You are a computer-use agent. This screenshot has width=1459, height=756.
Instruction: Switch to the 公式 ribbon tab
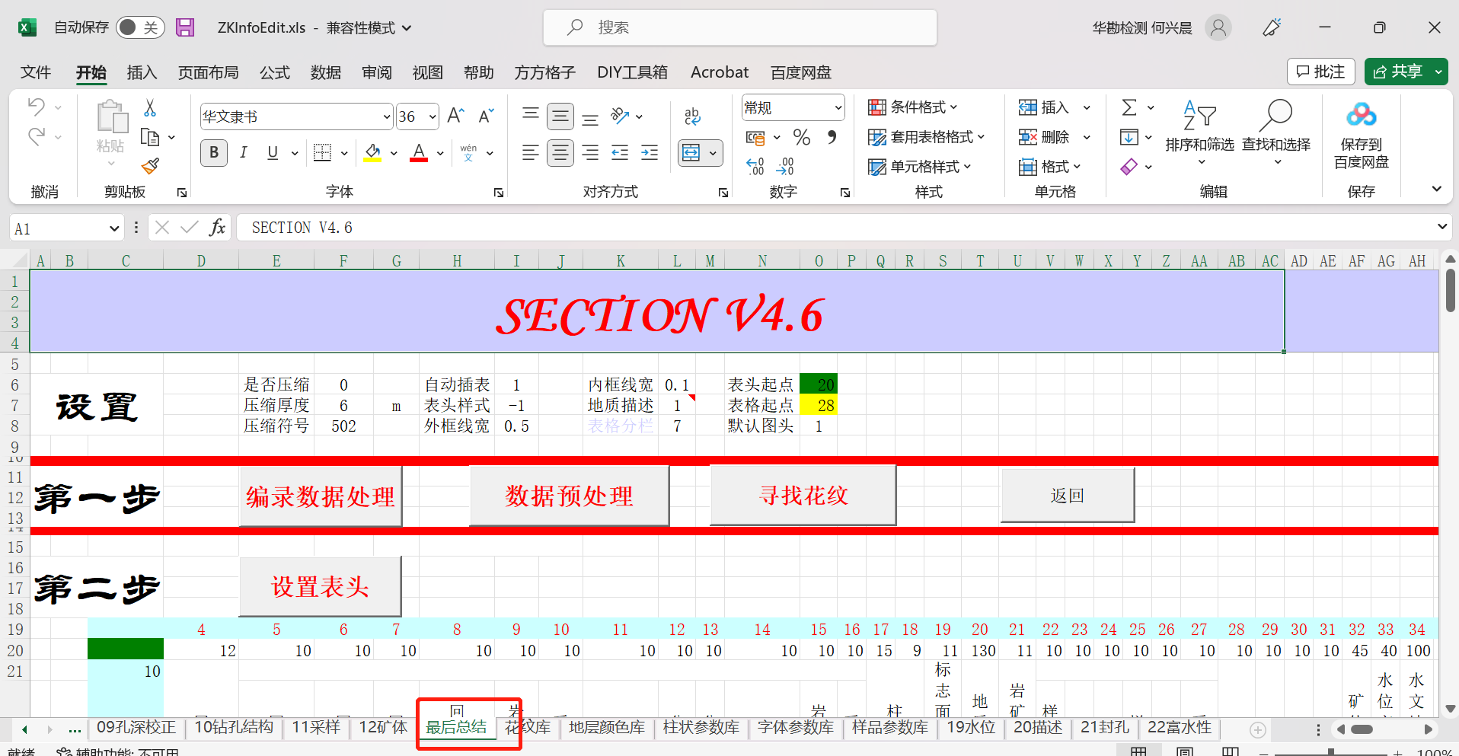pos(275,72)
